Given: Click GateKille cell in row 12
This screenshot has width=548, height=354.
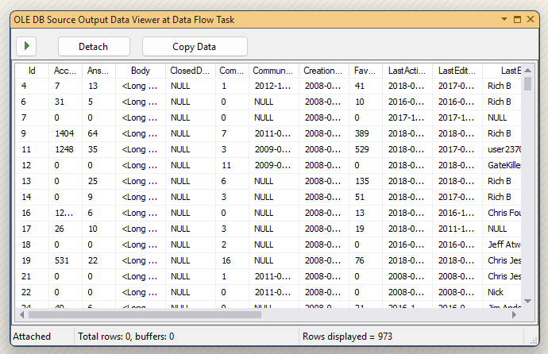Looking at the screenshot, I should 502,165.
